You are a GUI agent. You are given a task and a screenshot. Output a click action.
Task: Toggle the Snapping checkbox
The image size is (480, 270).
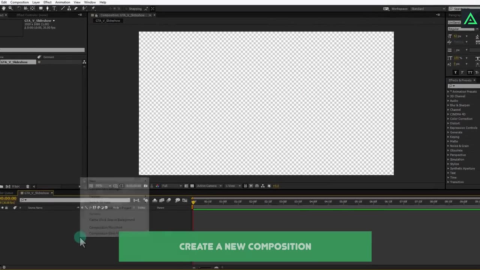tap(126, 9)
